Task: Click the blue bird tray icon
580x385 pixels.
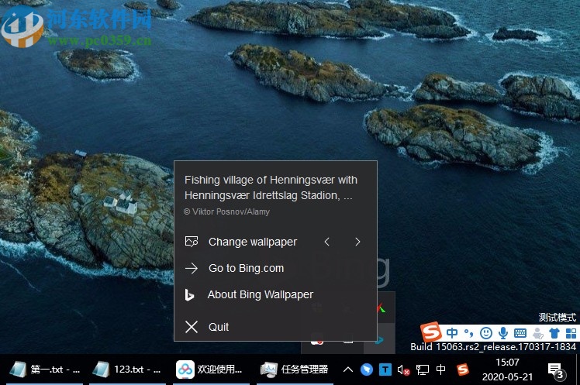Action: coord(367,370)
